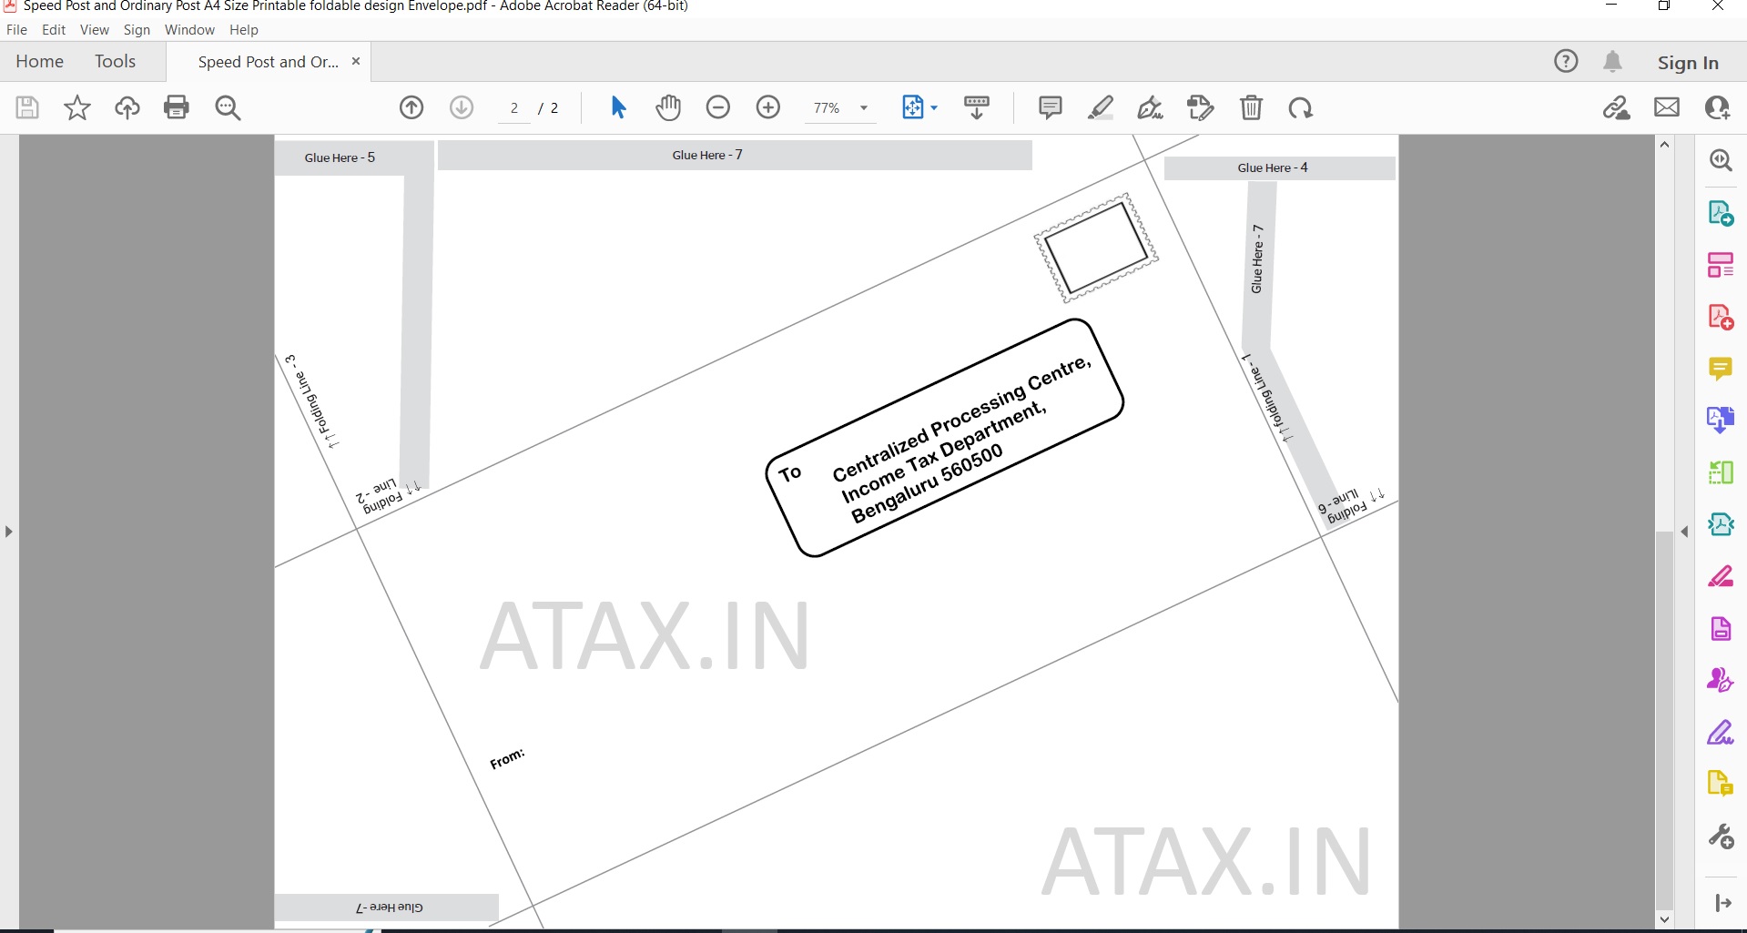Select the Speed Post document tab
Viewport: 1747px width, 933px height.
pyautogui.click(x=269, y=62)
